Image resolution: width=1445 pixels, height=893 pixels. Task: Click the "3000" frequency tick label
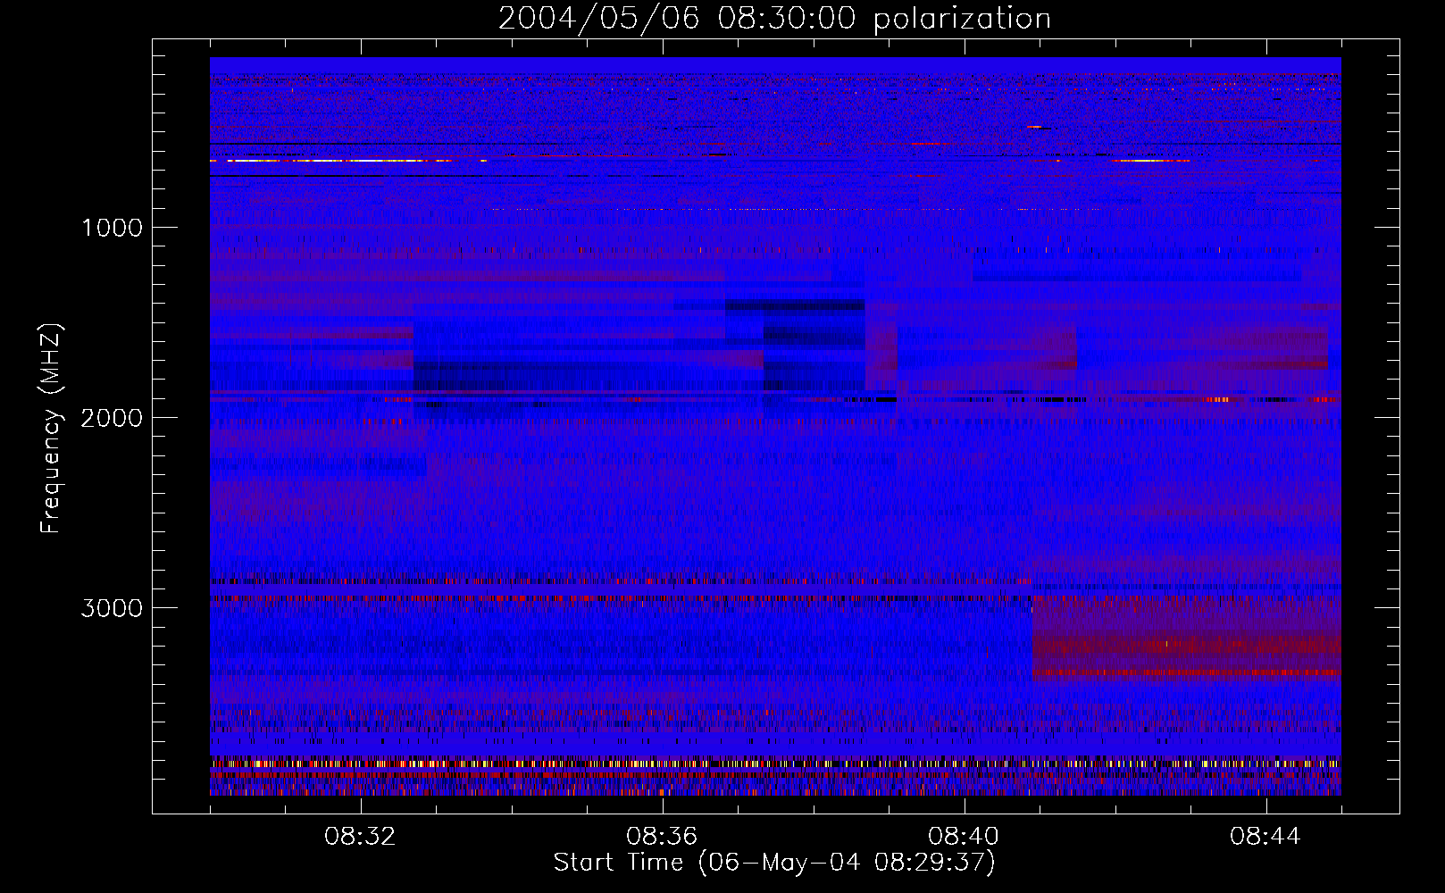point(112,608)
